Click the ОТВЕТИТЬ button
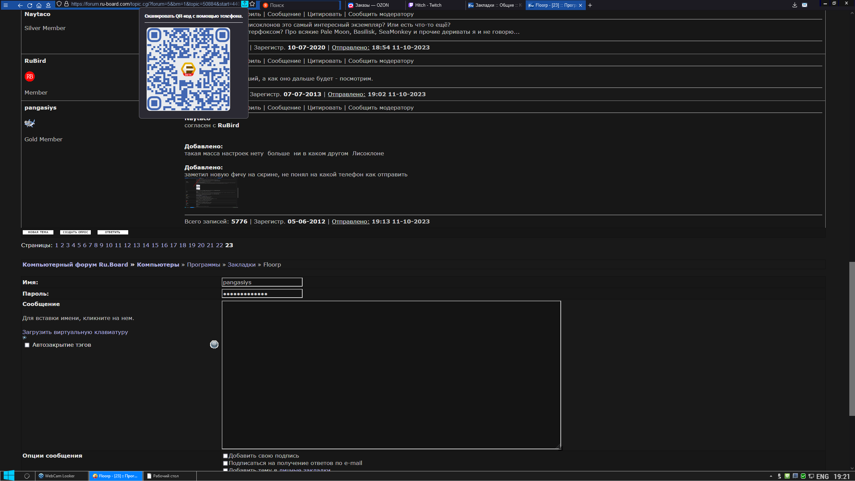This screenshot has width=855, height=481. point(113,232)
